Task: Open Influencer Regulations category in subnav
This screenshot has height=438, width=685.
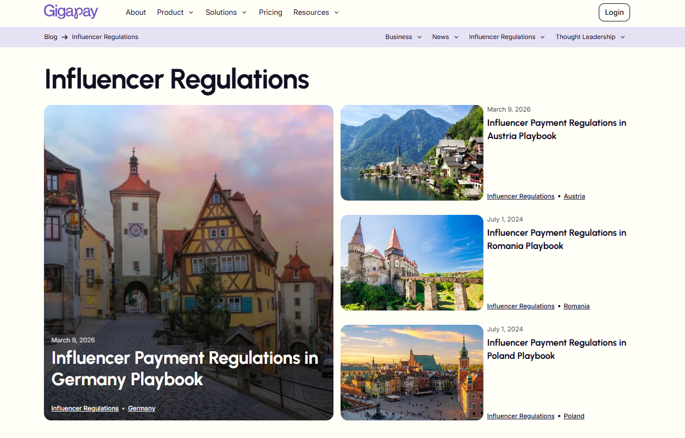Action: [x=502, y=37]
